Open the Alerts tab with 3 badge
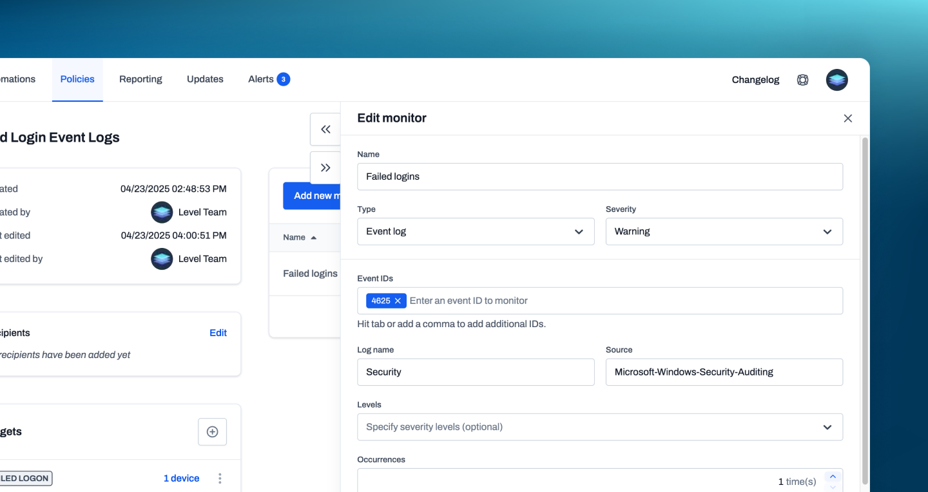This screenshot has width=928, height=492. pyautogui.click(x=269, y=79)
